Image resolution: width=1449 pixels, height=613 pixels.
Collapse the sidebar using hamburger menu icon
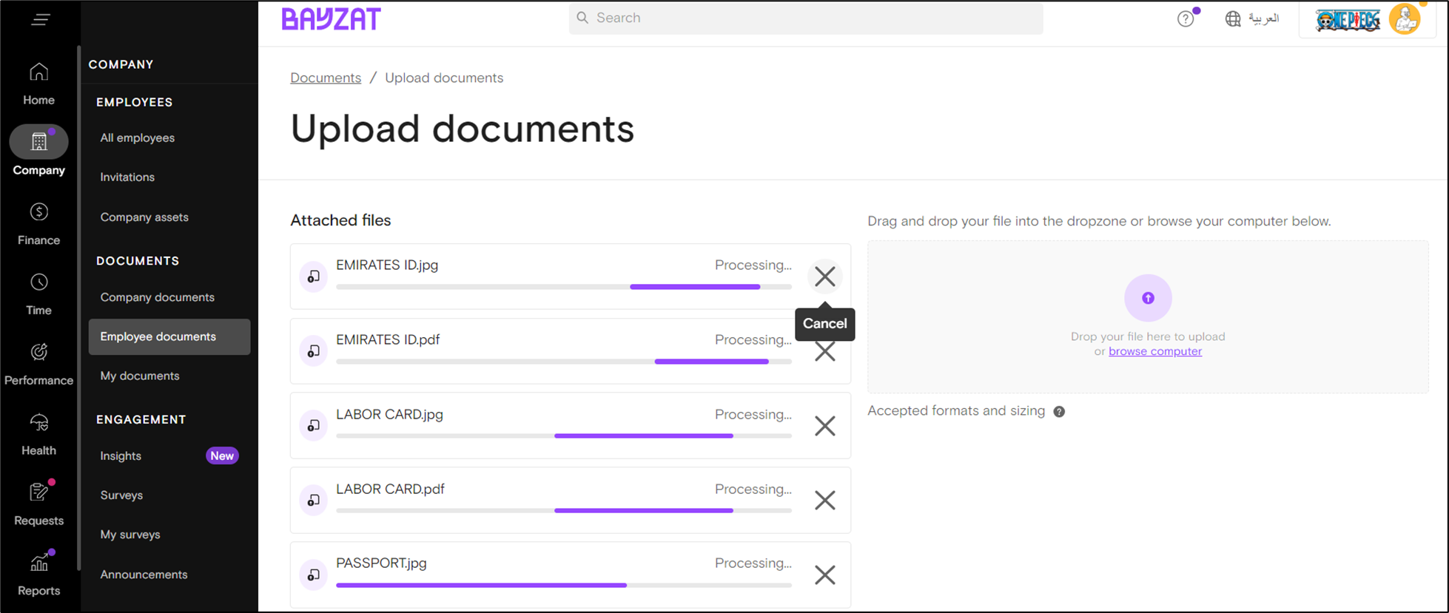(41, 19)
